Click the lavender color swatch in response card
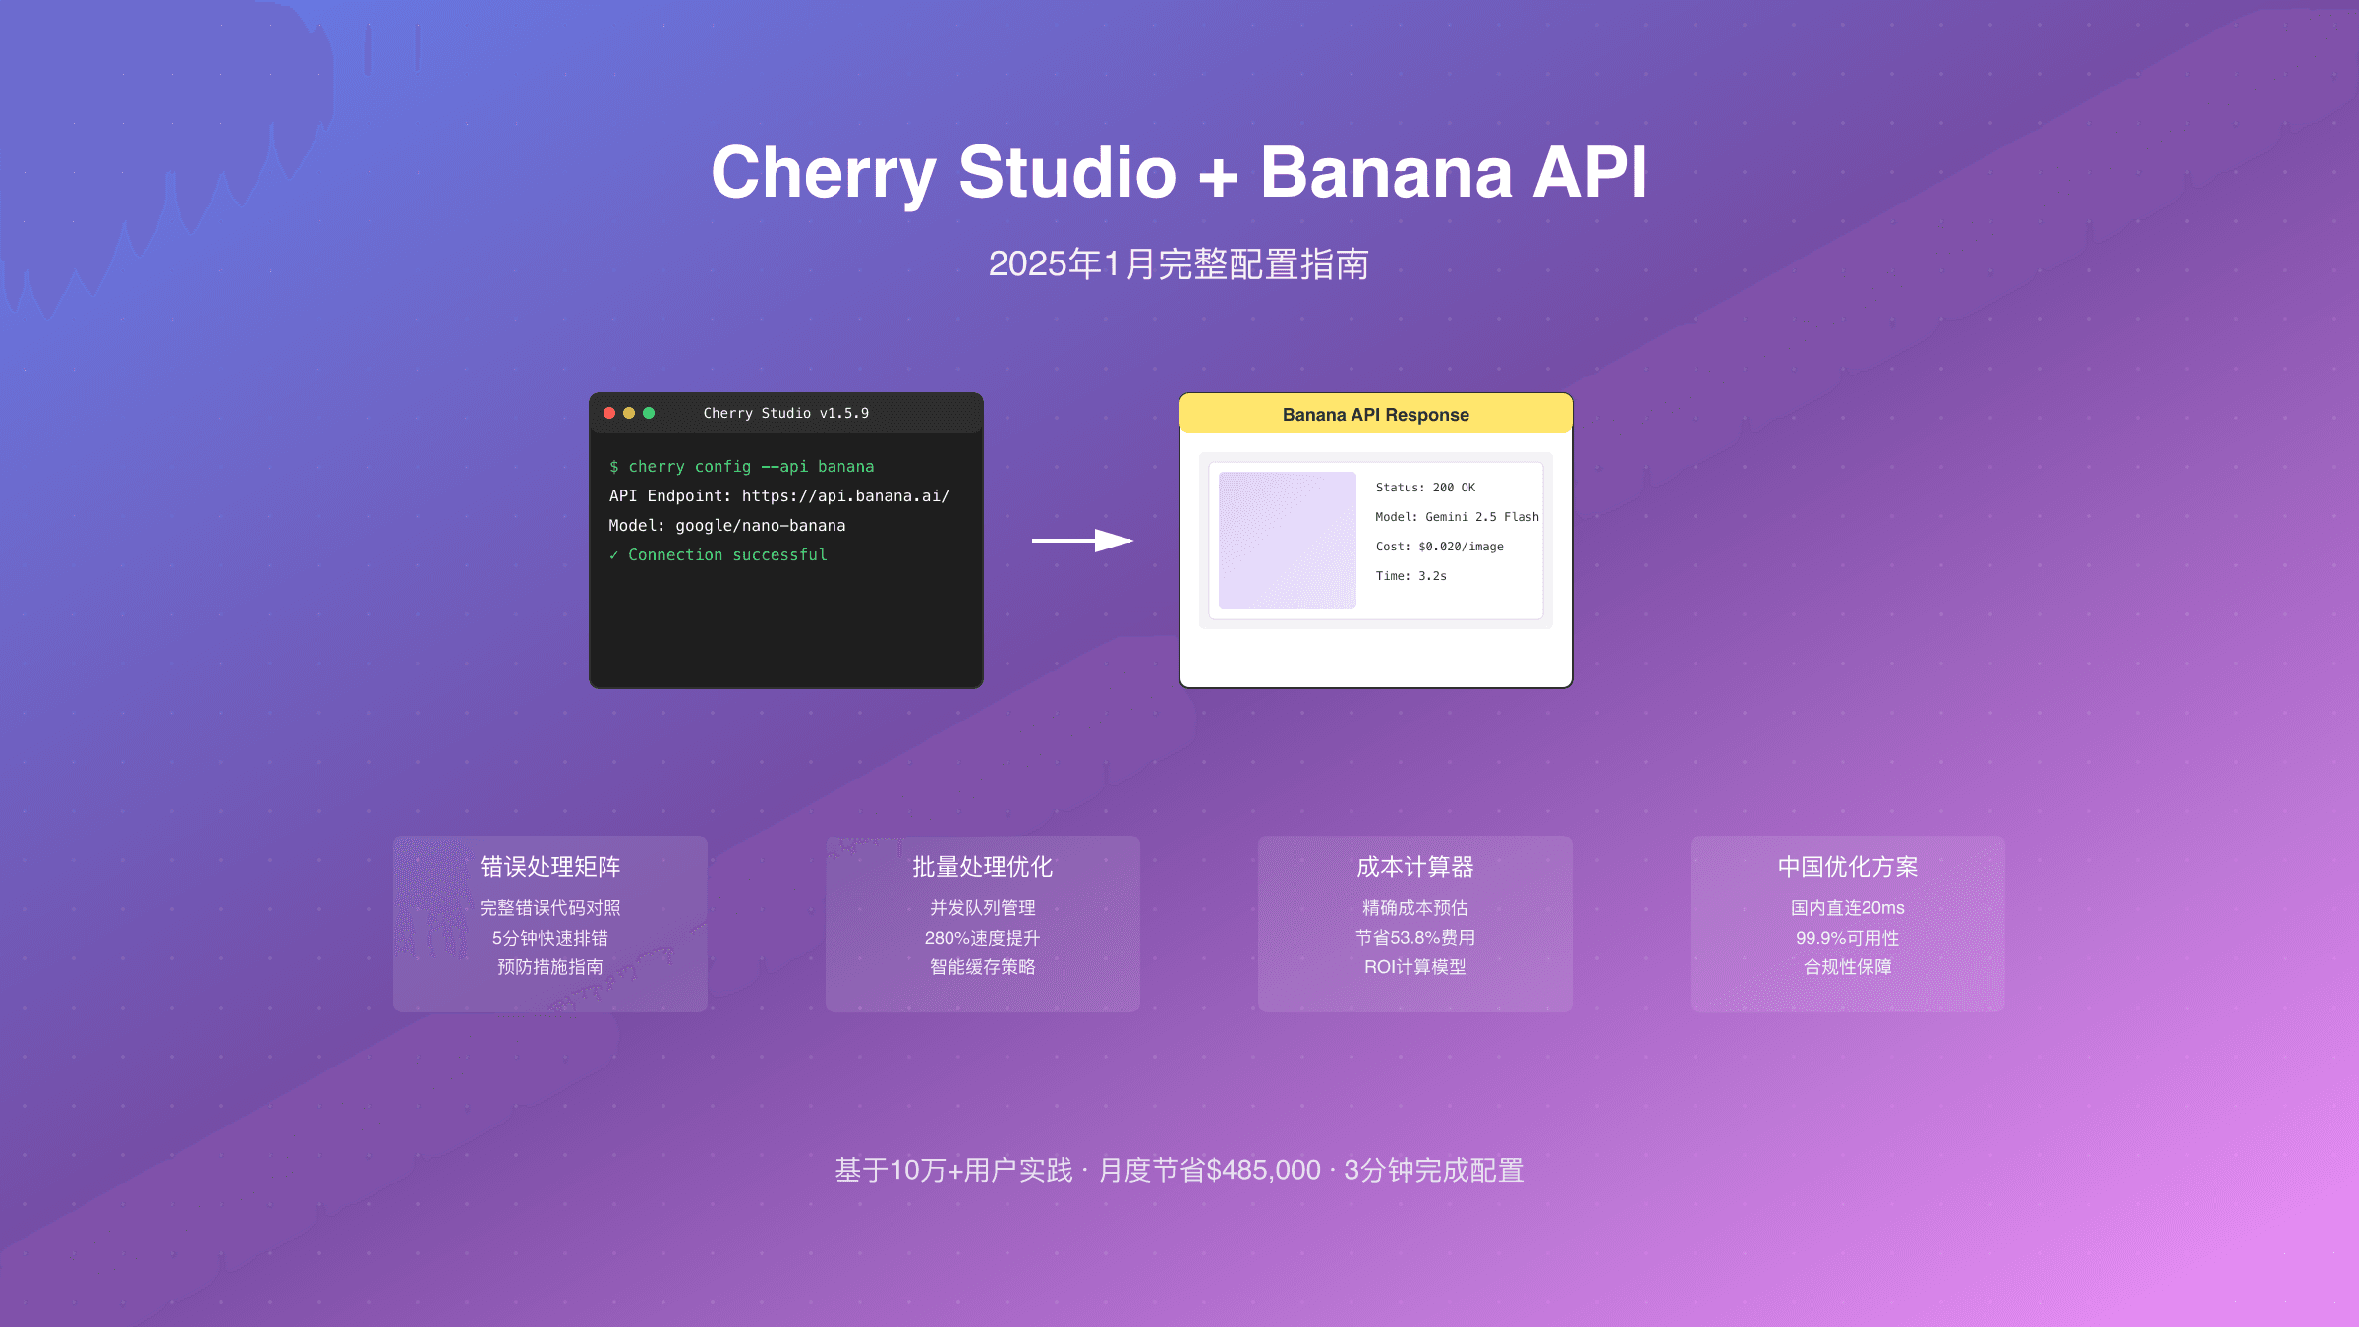Image resolution: width=2359 pixels, height=1327 pixels. [x=1286, y=537]
